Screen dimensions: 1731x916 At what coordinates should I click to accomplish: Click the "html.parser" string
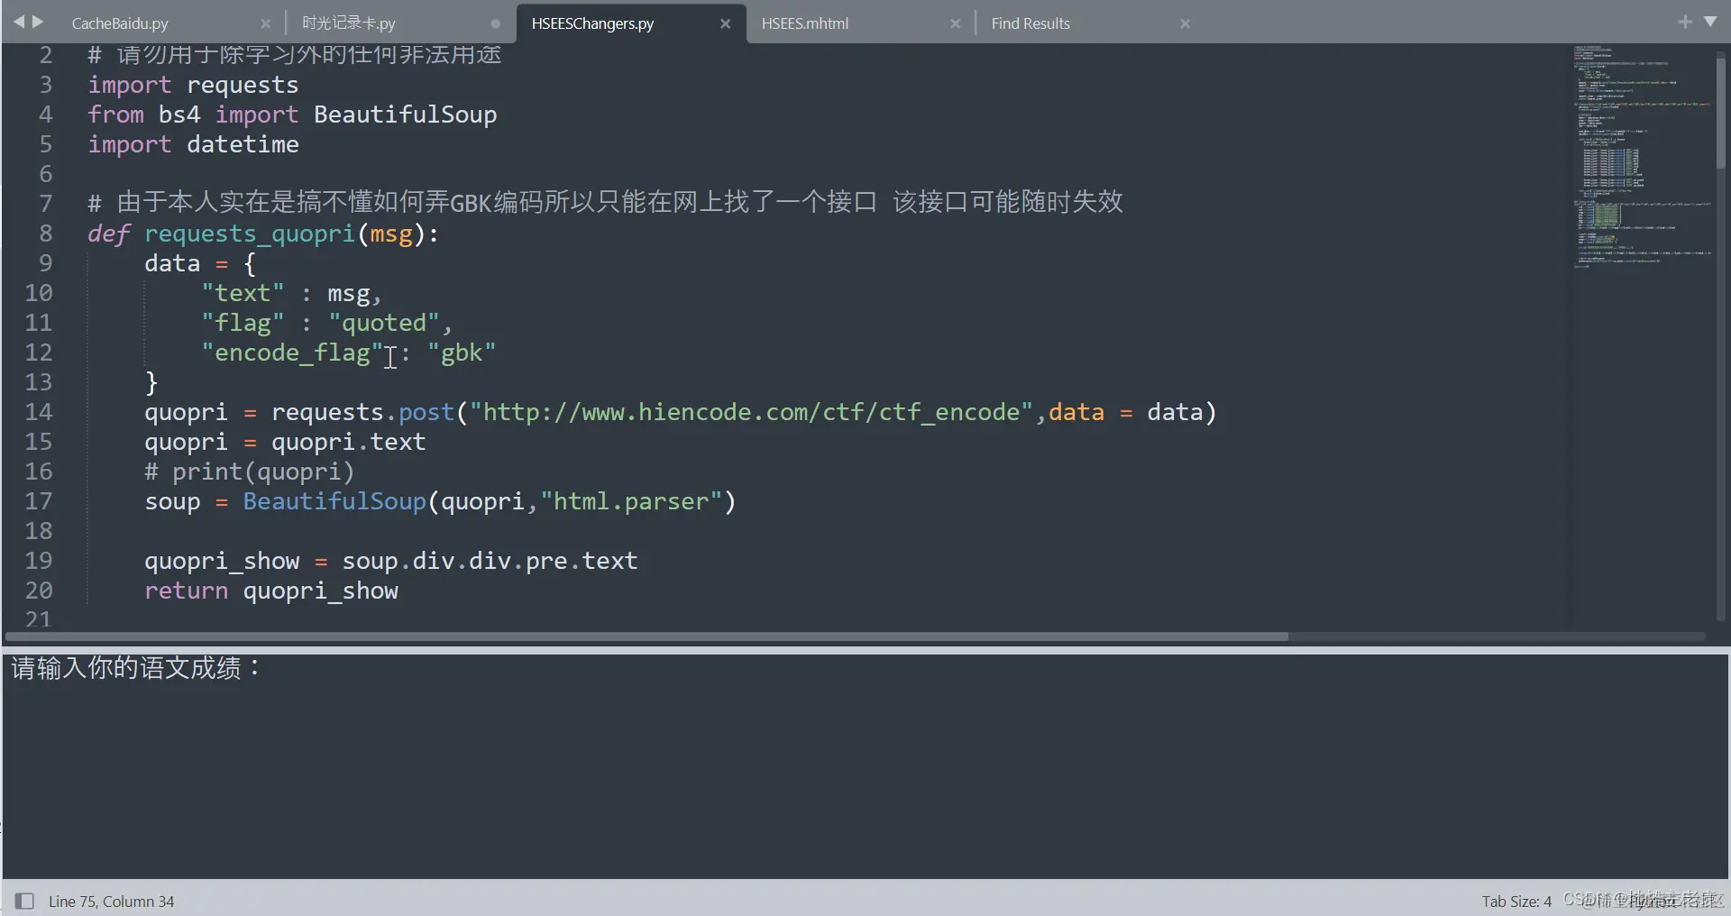[631, 501]
